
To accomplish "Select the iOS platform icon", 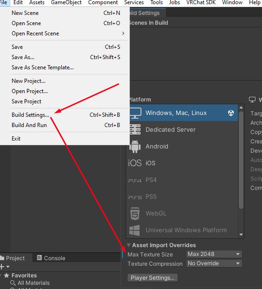I will pyautogui.click(x=135, y=163).
